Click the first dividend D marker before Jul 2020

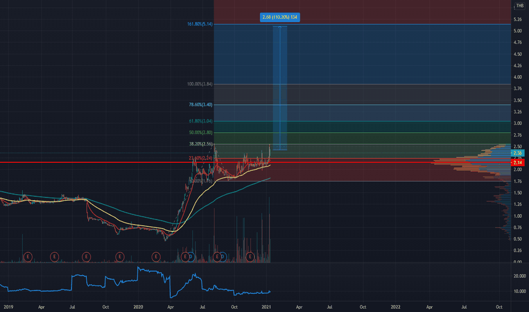click(x=191, y=257)
